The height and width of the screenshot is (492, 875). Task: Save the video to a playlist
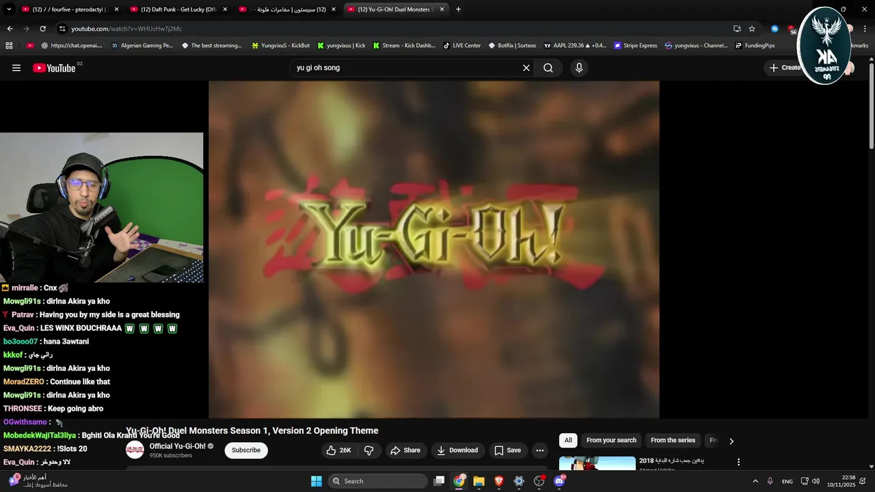click(x=508, y=450)
